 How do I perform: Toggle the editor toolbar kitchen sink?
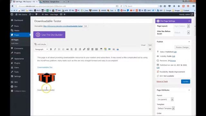click(97, 49)
